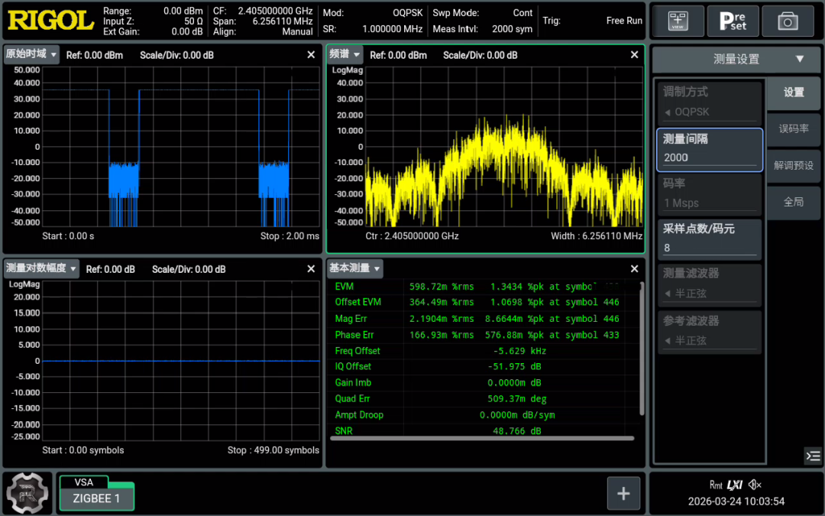Viewport: 825px width, 516px height.
Task: Click the results table vertical scrollbar
Action: (642, 349)
